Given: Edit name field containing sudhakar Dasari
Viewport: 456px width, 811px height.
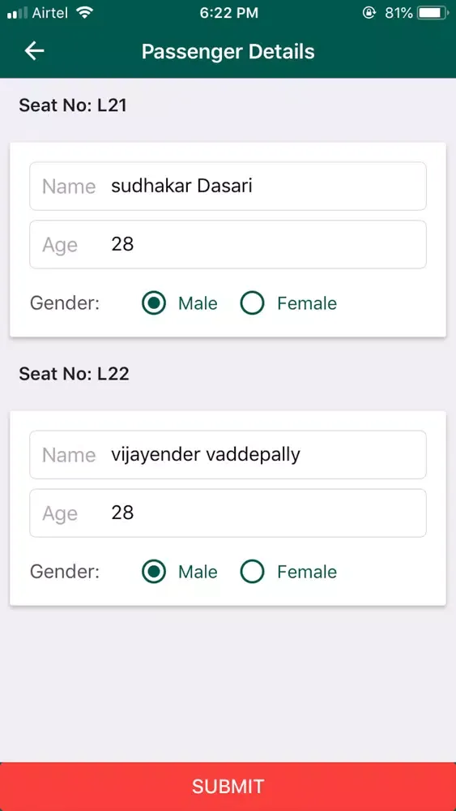Looking at the screenshot, I should [x=228, y=187].
